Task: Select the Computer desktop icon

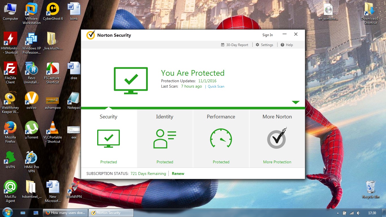Action: pyautogui.click(x=10, y=12)
